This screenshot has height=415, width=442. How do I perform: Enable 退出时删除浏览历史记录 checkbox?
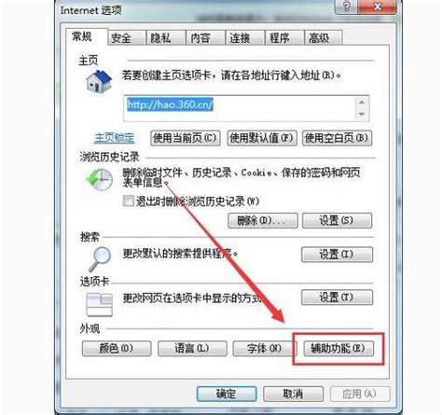point(129,201)
